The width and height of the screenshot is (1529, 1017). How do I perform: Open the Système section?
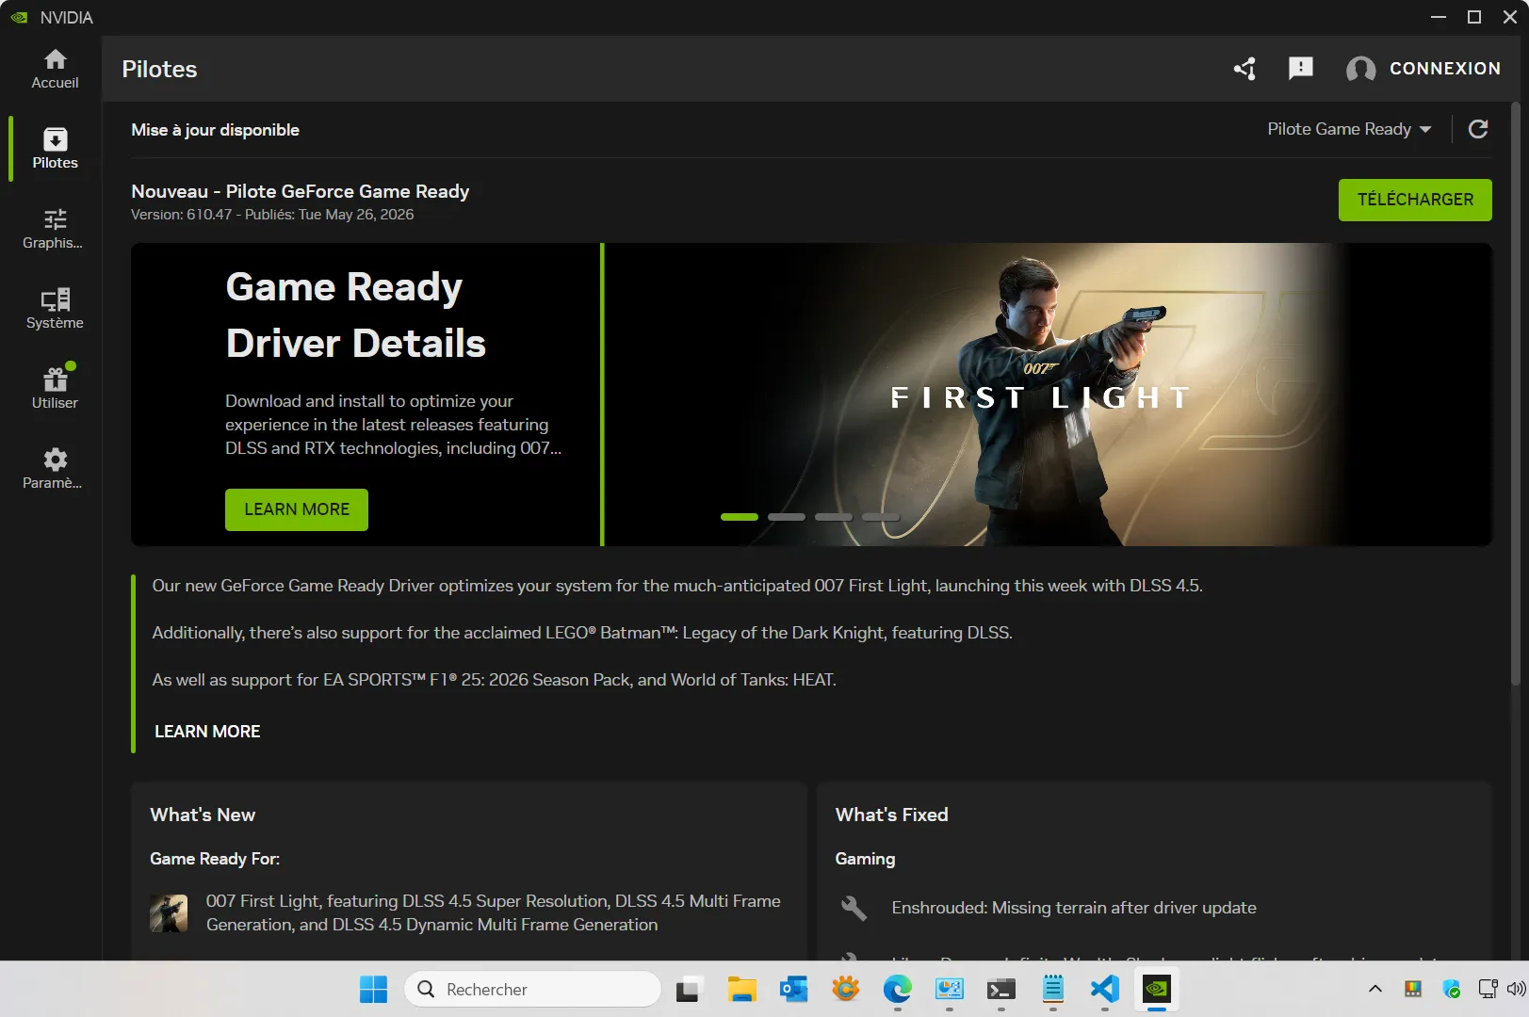point(55,309)
